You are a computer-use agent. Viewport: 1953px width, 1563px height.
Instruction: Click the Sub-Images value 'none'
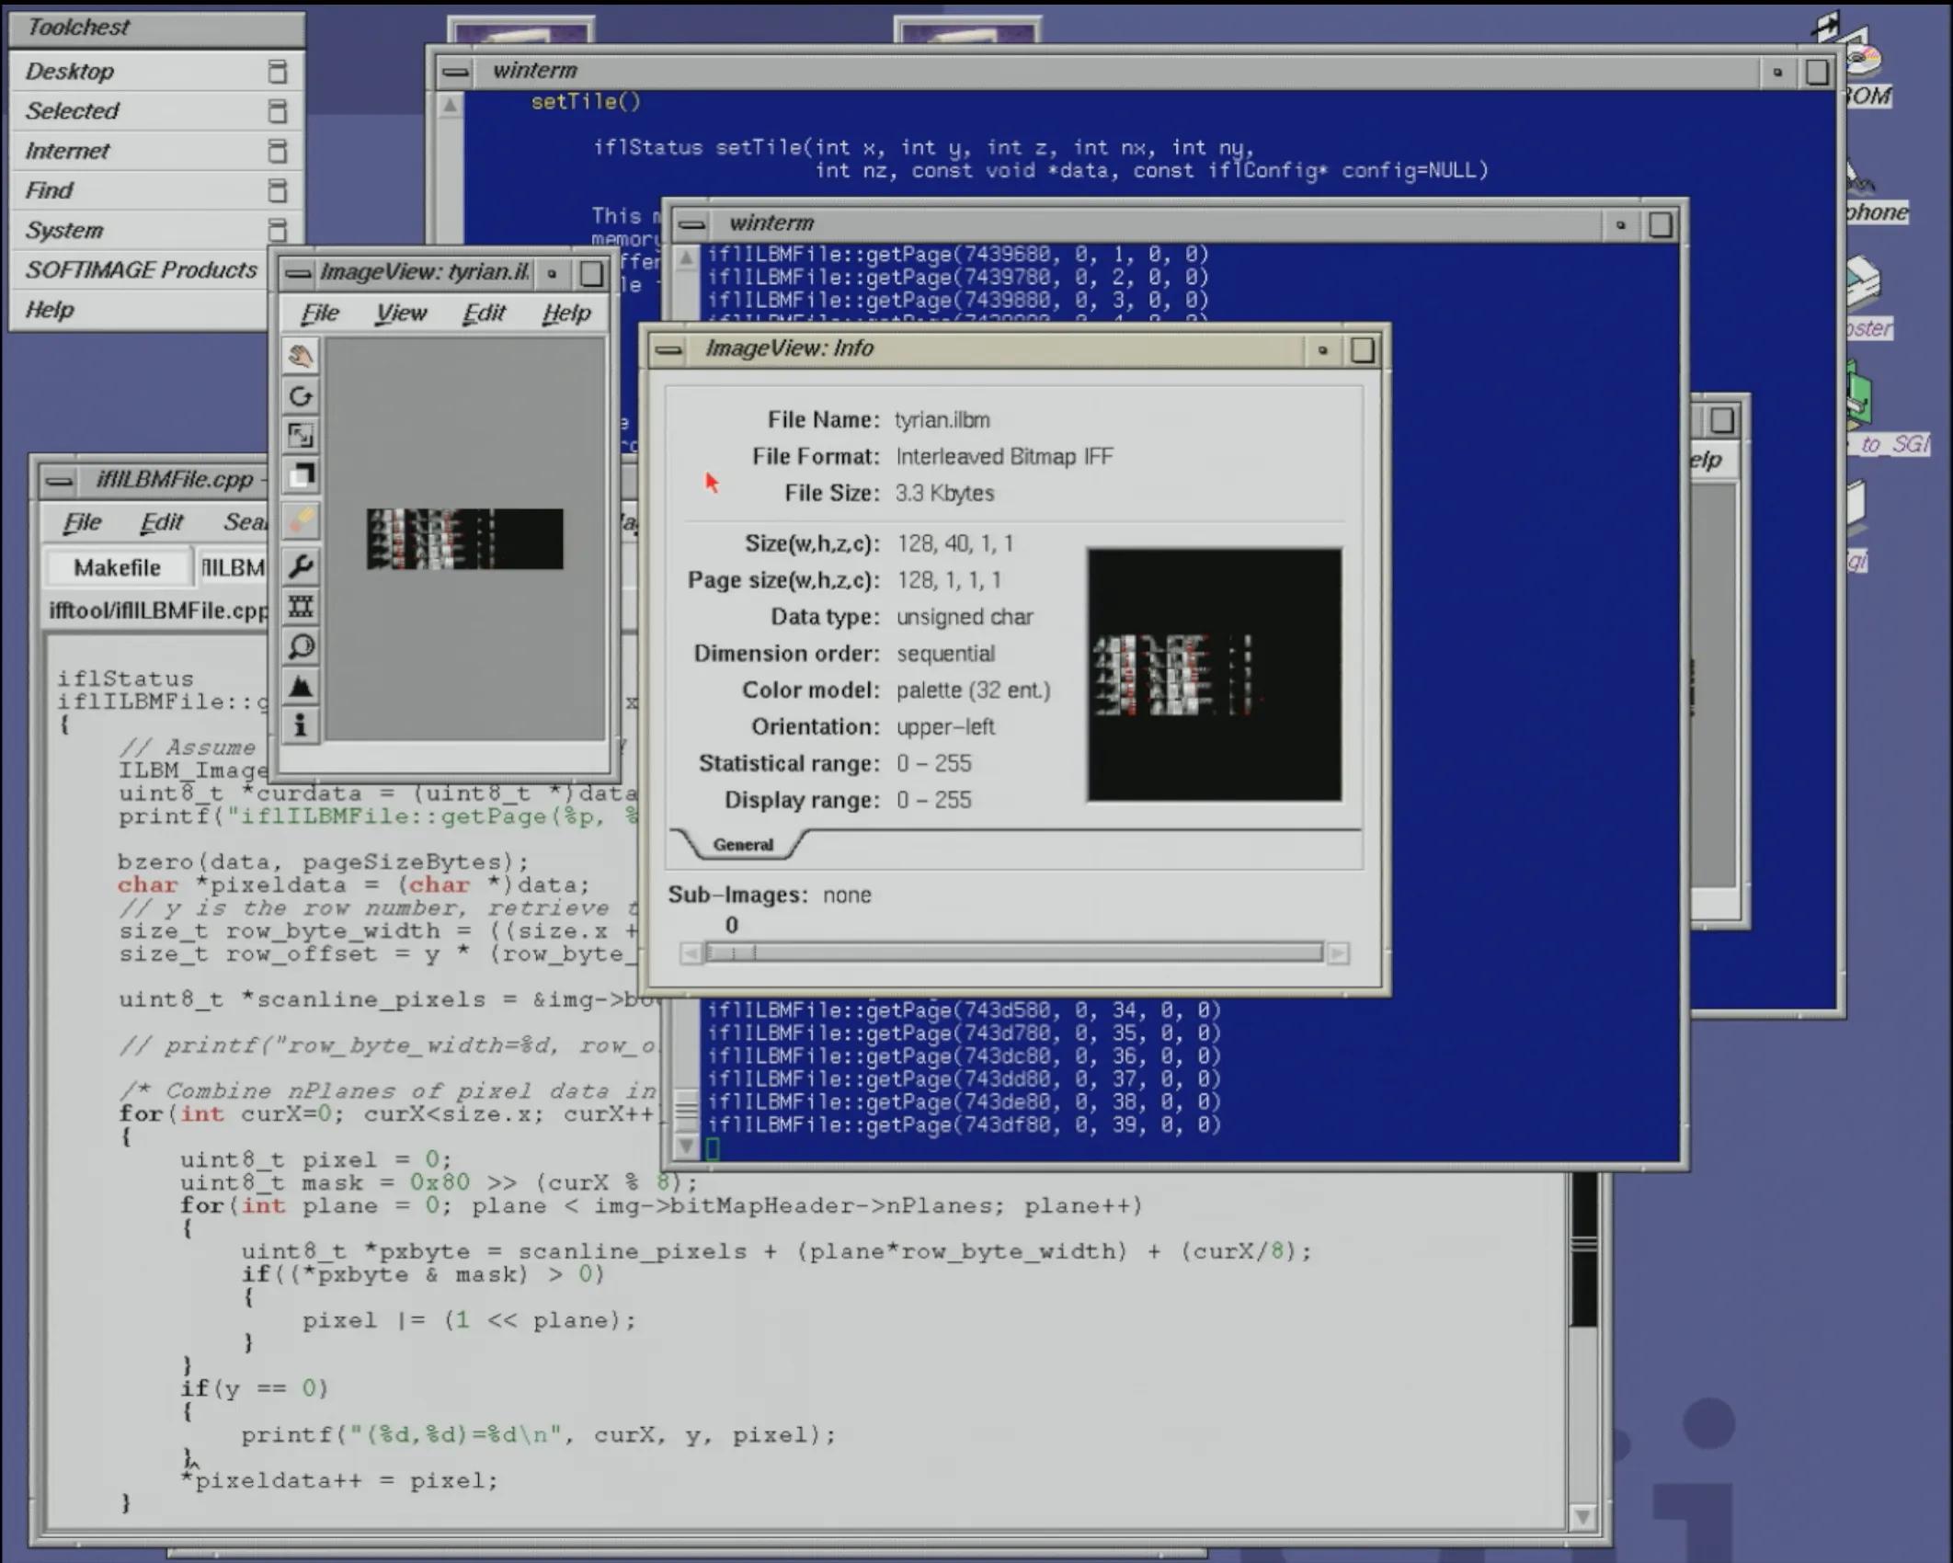click(x=847, y=896)
